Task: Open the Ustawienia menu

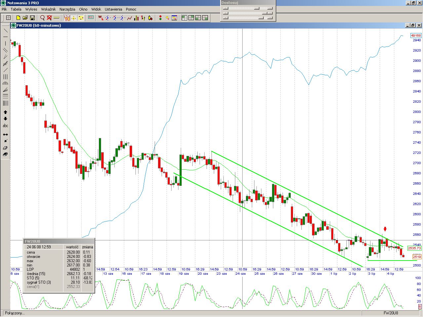Action: click(x=113, y=9)
